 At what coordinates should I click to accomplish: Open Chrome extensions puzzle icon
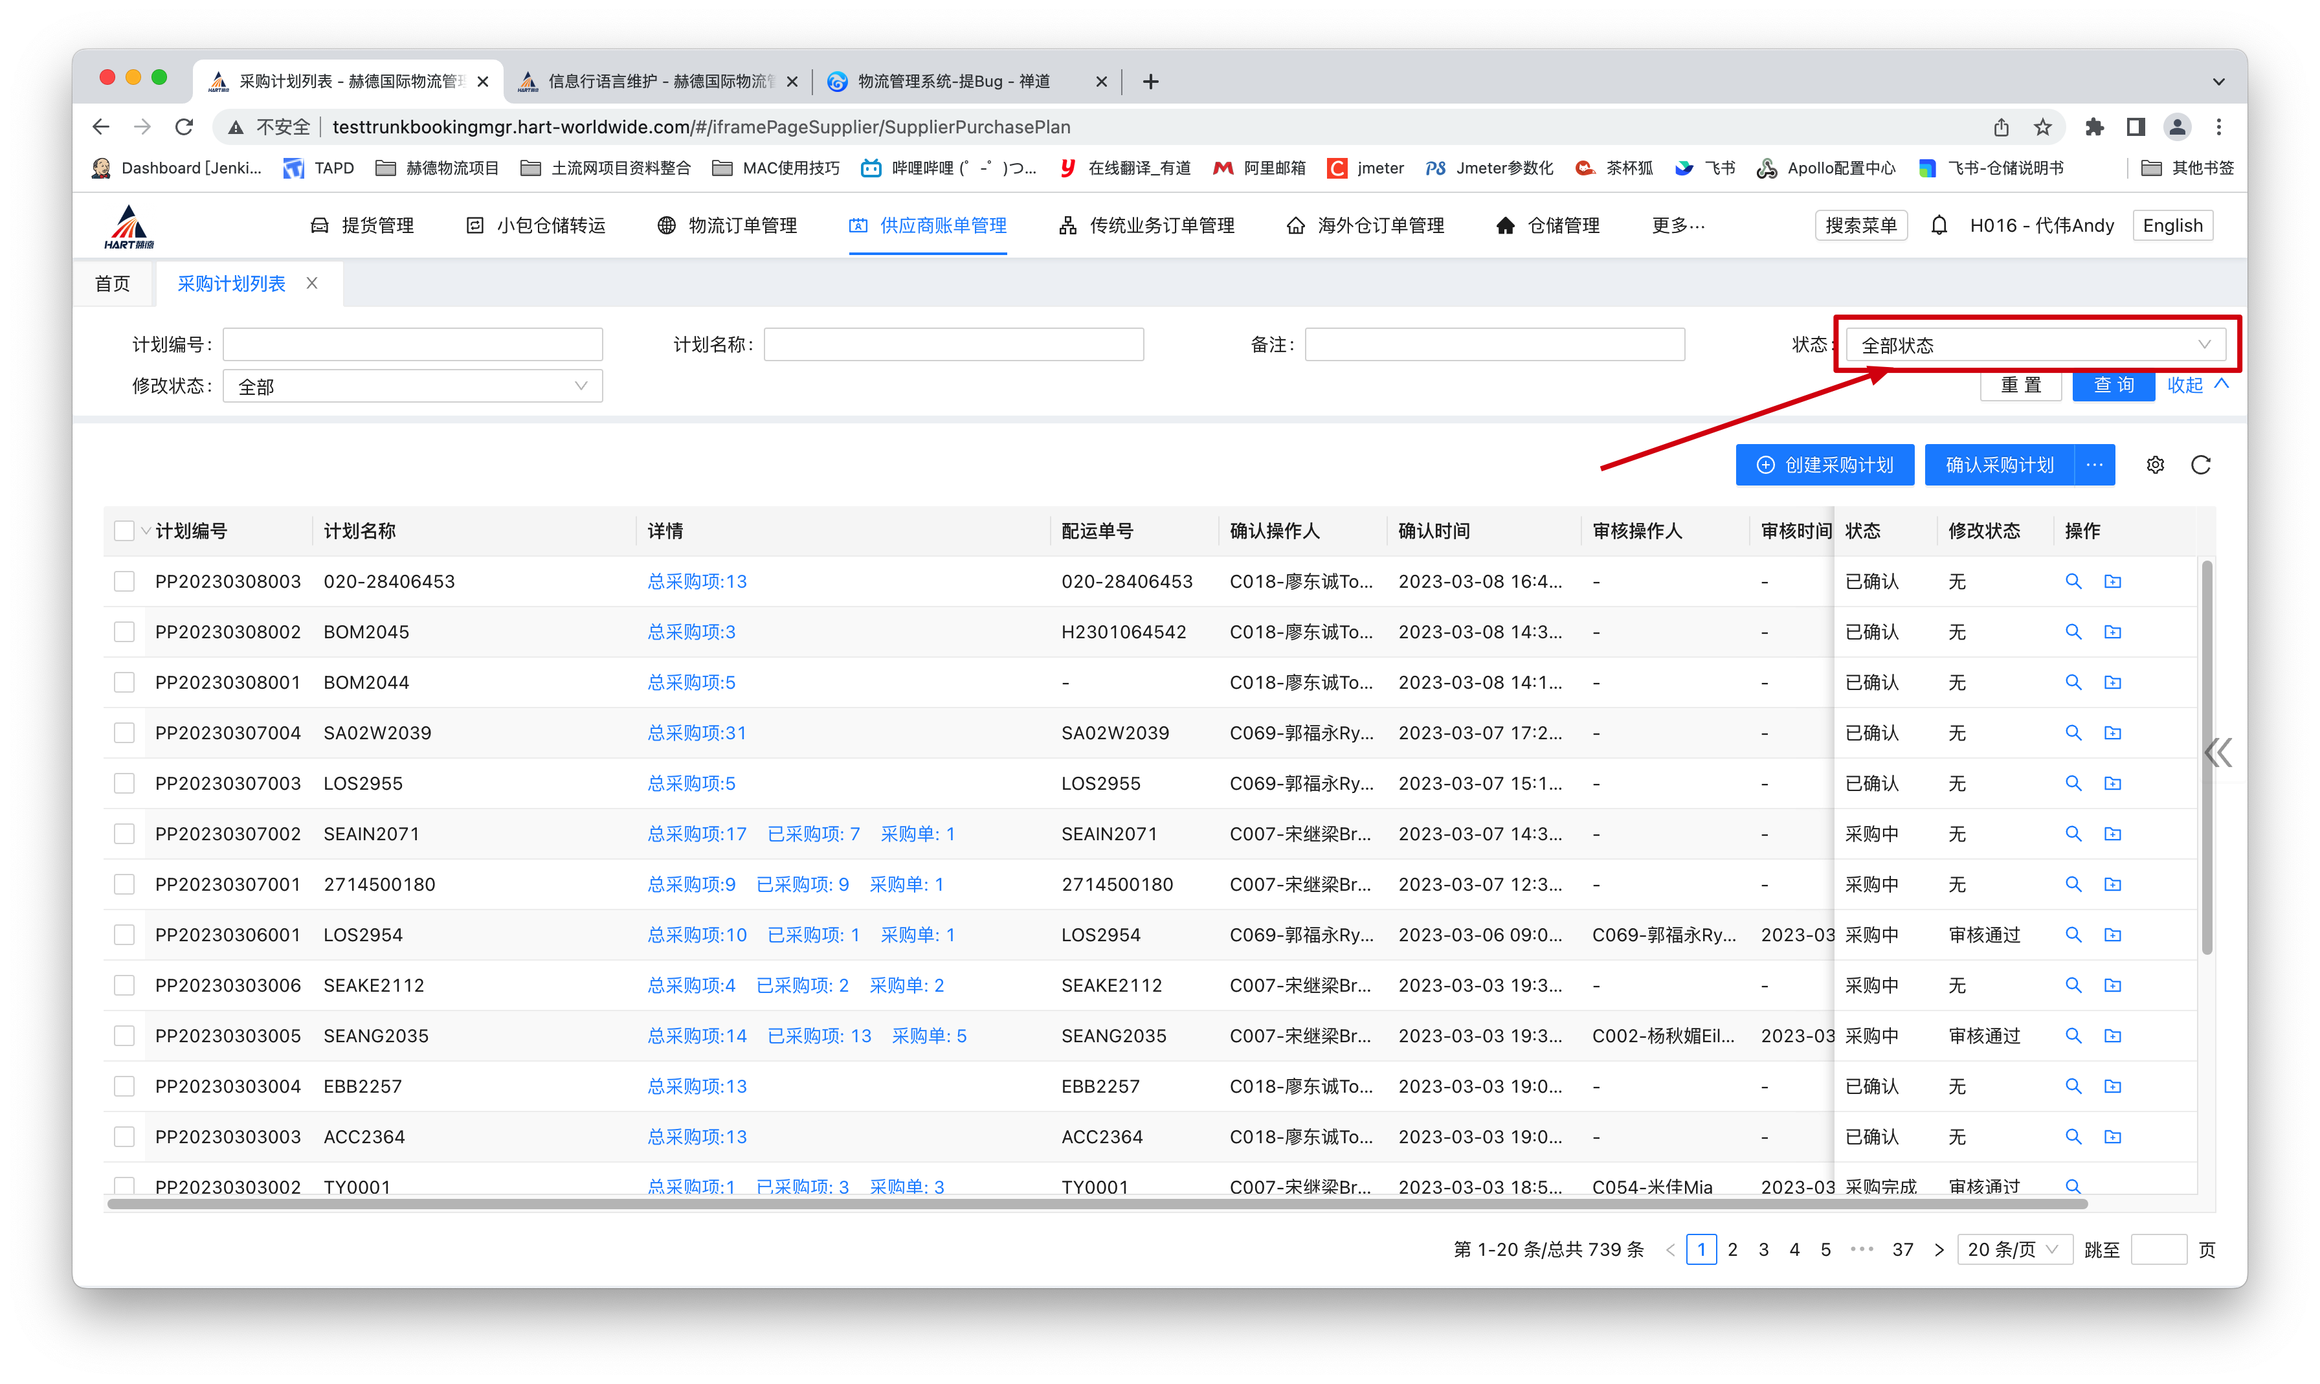coord(2094,127)
